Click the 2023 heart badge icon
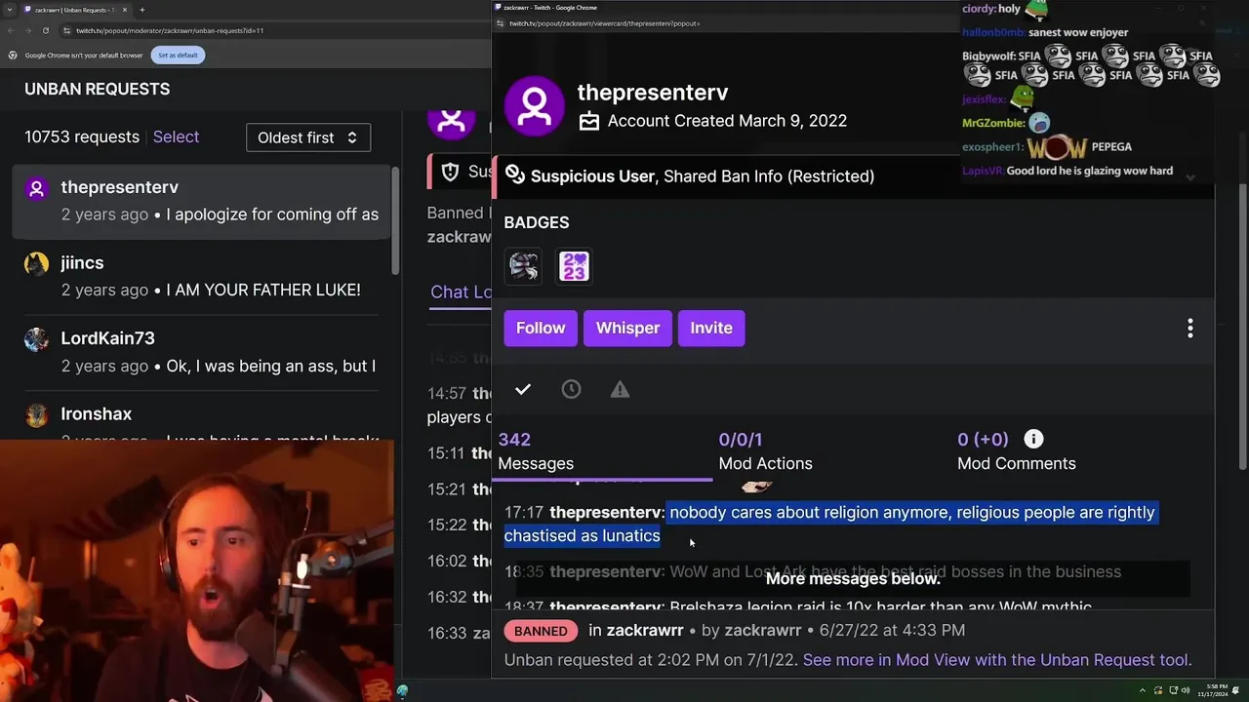 (574, 266)
